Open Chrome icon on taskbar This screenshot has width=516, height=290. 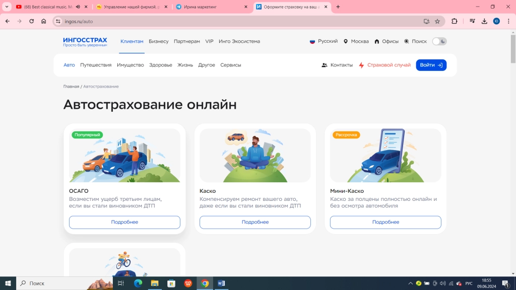coord(205,283)
